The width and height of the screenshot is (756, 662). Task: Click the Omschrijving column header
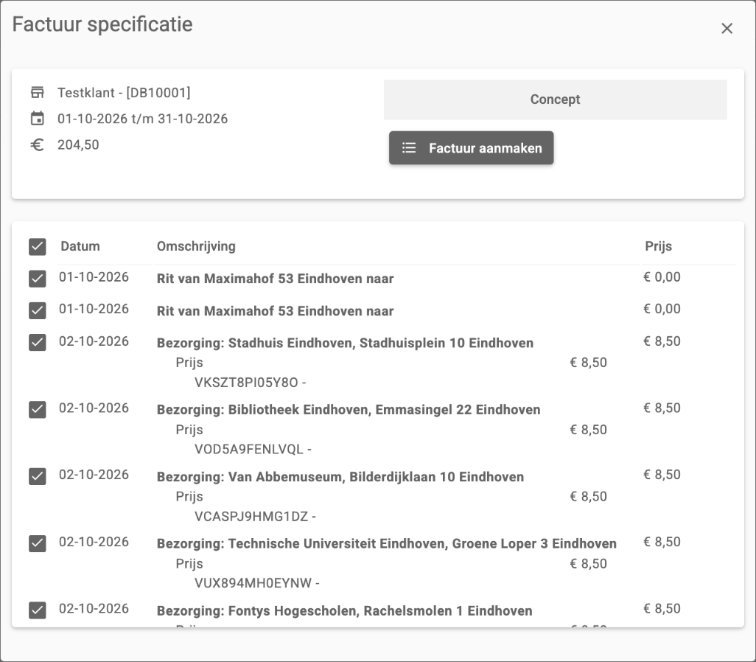[x=196, y=246]
